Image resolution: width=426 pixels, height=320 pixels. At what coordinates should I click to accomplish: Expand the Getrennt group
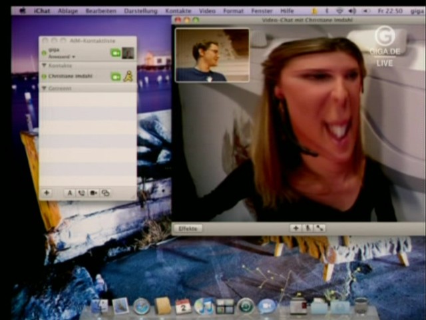coord(45,88)
